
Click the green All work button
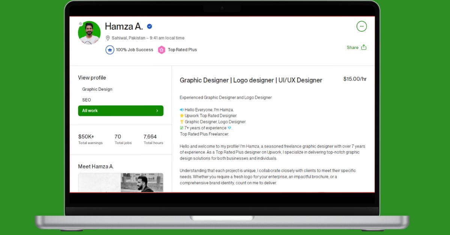121,110
